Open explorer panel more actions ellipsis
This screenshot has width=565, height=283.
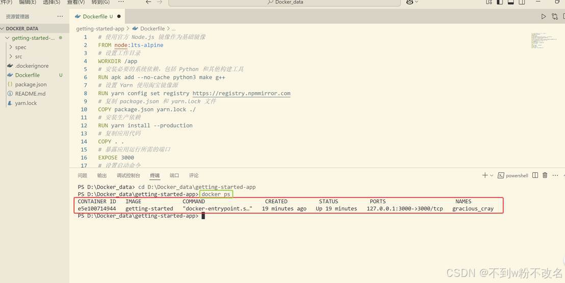pos(60,17)
